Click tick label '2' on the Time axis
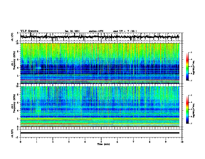Screen dimensions: 205x159 [53, 142]
